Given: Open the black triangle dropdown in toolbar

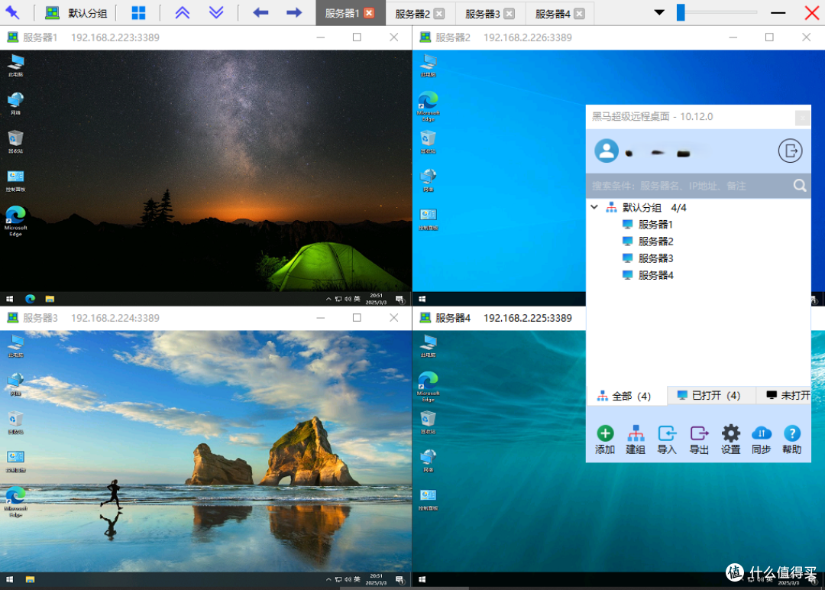Looking at the screenshot, I should click(658, 13).
